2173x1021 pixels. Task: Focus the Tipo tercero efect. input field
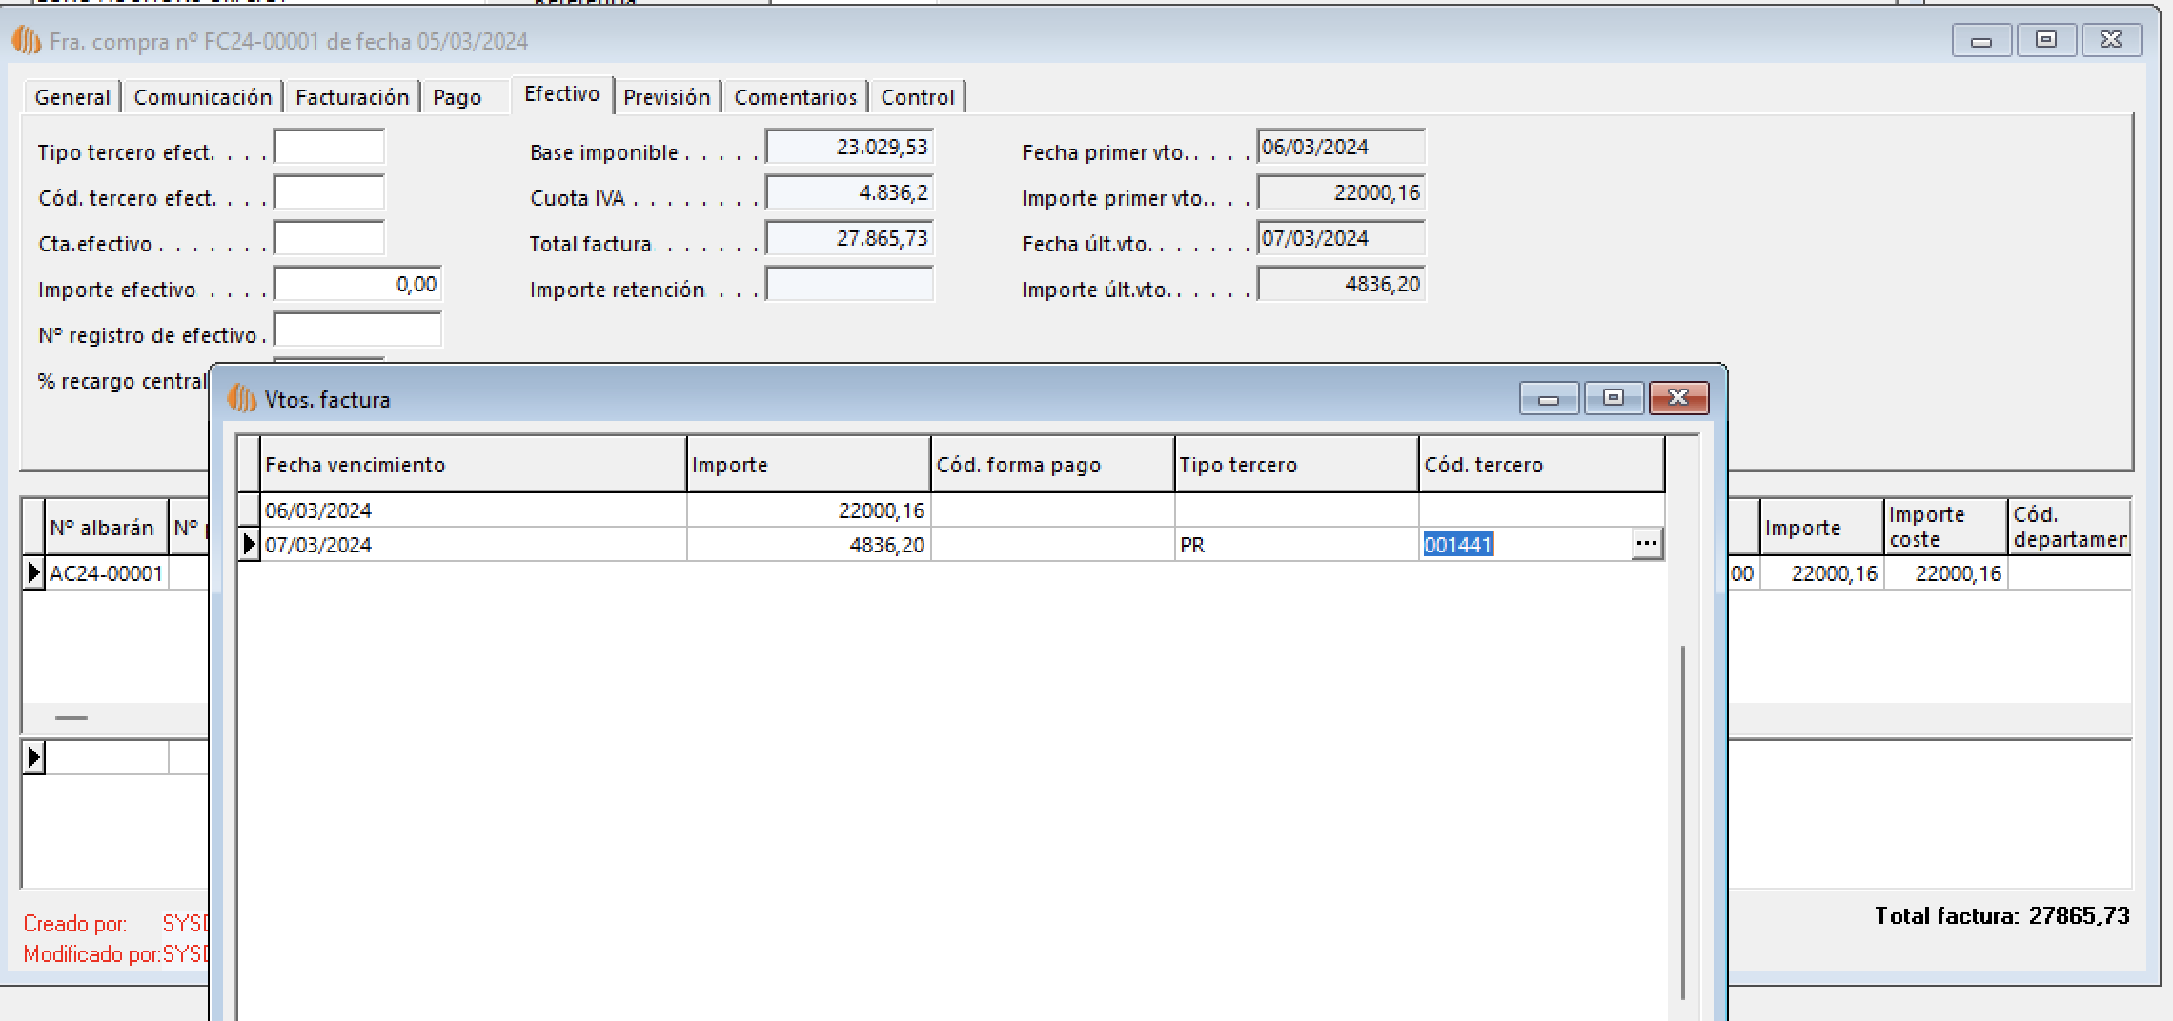click(x=329, y=148)
